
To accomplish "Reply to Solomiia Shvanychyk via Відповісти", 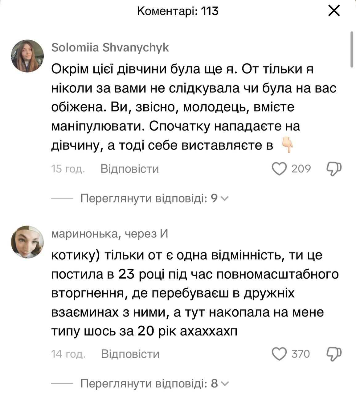I will click(x=129, y=169).
